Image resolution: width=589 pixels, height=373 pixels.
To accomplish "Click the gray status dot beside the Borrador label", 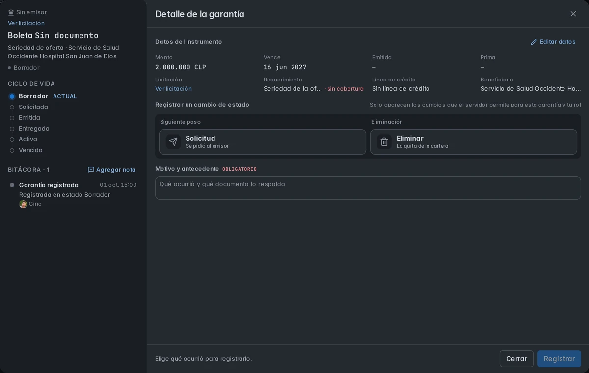I will [9, 68].
